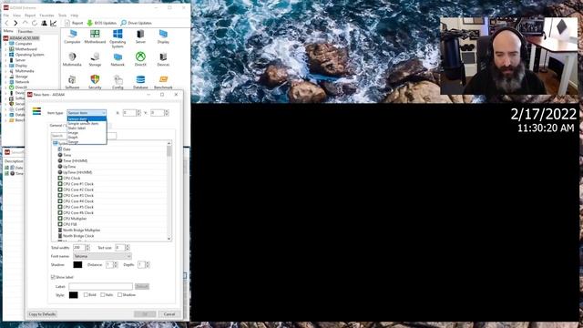Screen dimensions: 583x328
Task: Click the Refresh toolbar icon
Action: click(35, 23)
